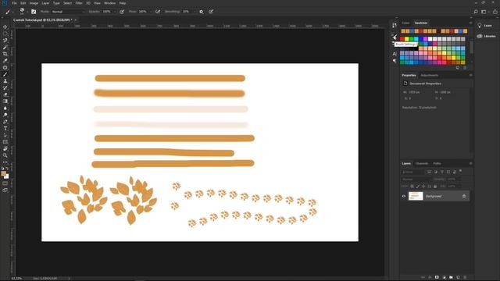Pick the pure red swatch
This screenshot has height=281, width=500.
tap(402, 39)
